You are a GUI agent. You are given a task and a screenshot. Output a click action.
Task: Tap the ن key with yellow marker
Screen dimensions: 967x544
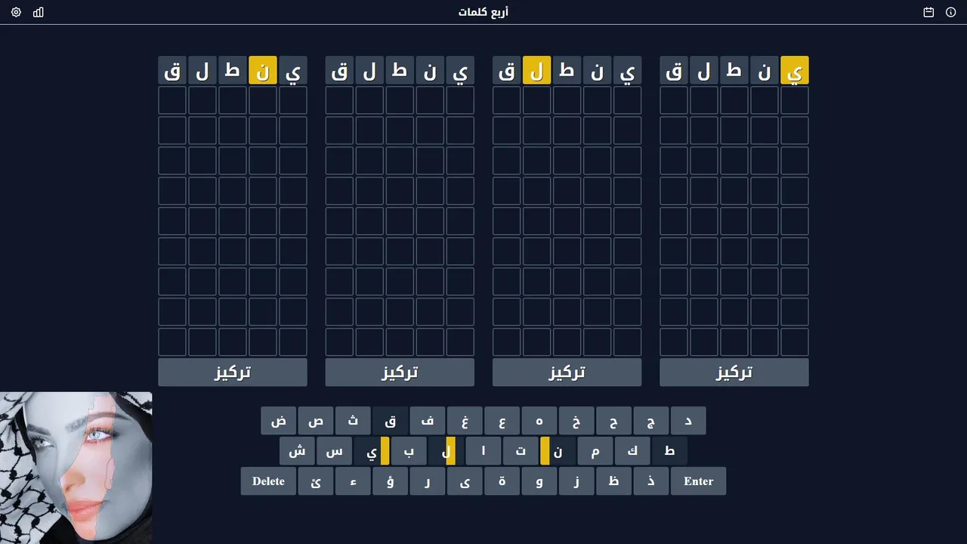pyautogui.click(x=558, y=451)
